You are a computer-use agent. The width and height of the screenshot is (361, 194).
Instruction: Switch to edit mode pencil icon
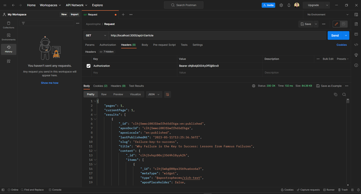pyautogui.click(x=336, y=24)
